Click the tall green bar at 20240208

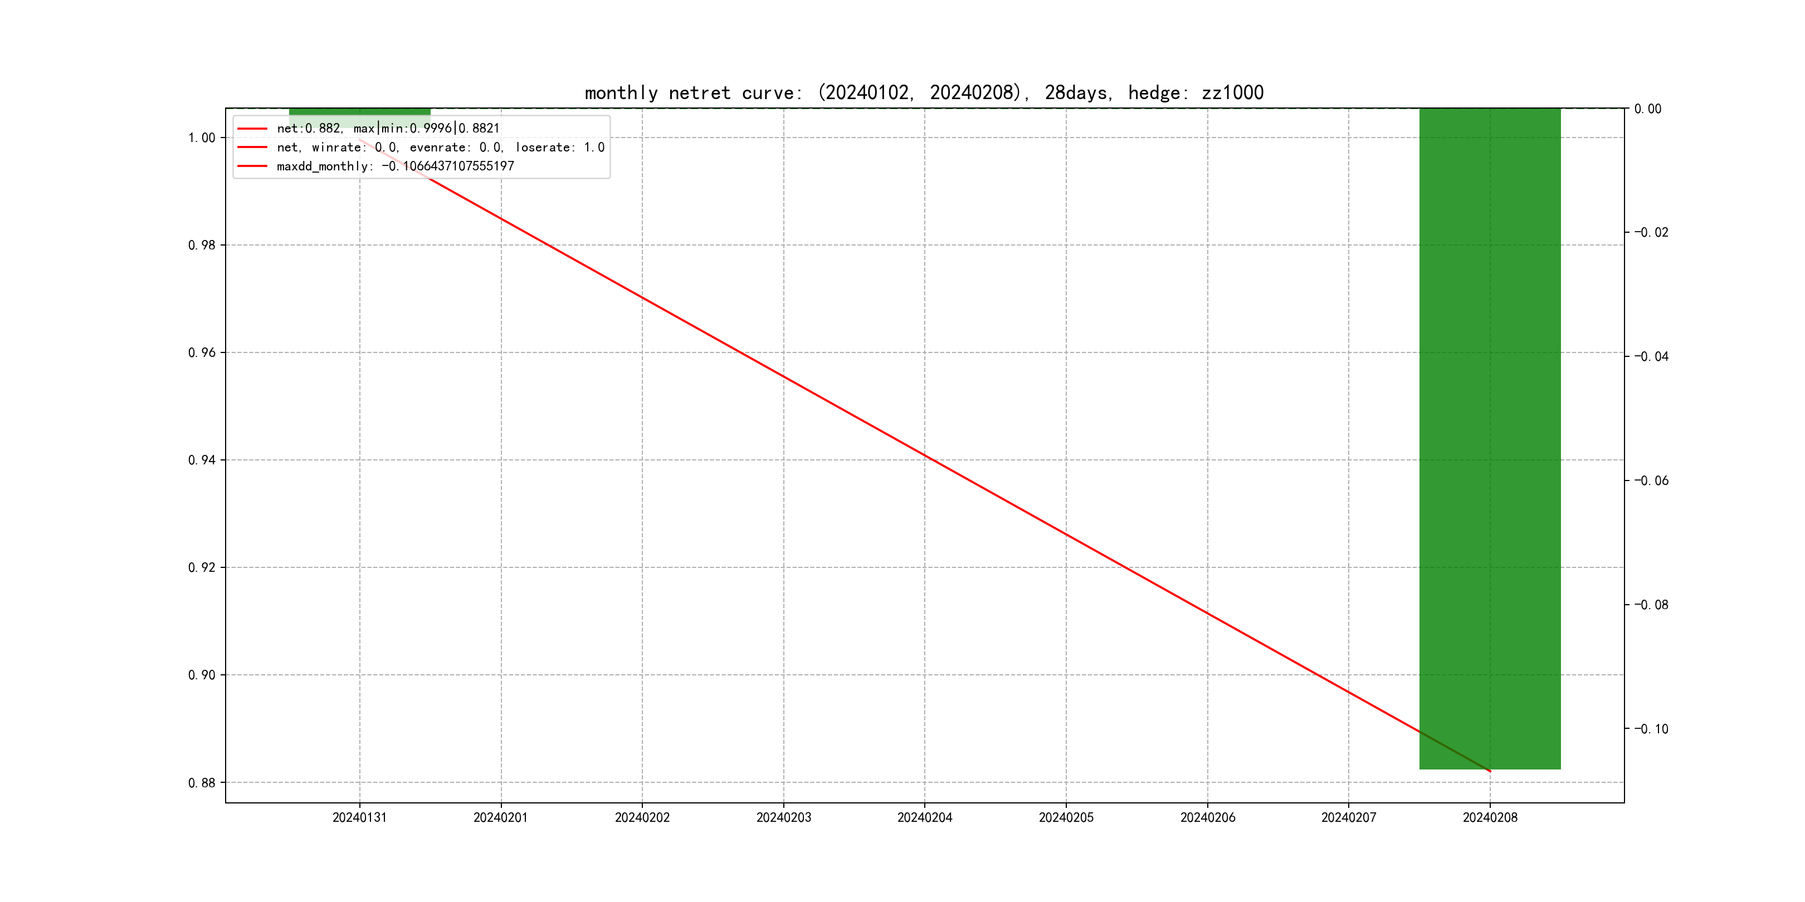pyautogui.click(x=1490, y=438)
